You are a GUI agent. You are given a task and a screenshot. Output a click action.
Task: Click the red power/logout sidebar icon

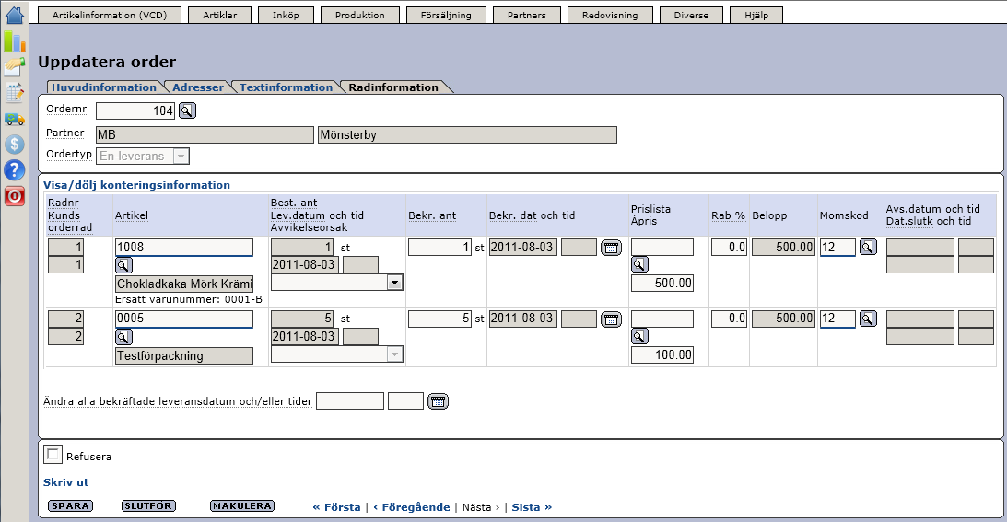[14, 196]
